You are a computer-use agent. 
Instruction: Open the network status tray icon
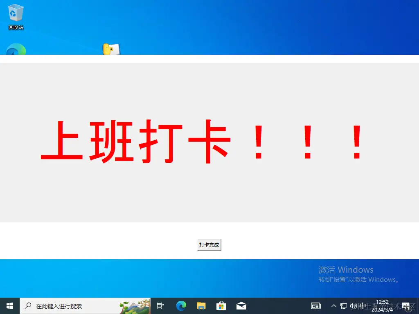click(x=344, y=306)
